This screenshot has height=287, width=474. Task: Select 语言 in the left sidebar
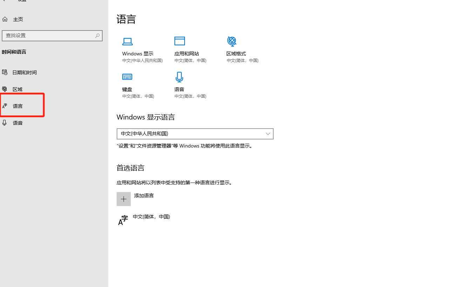[18, 106]
